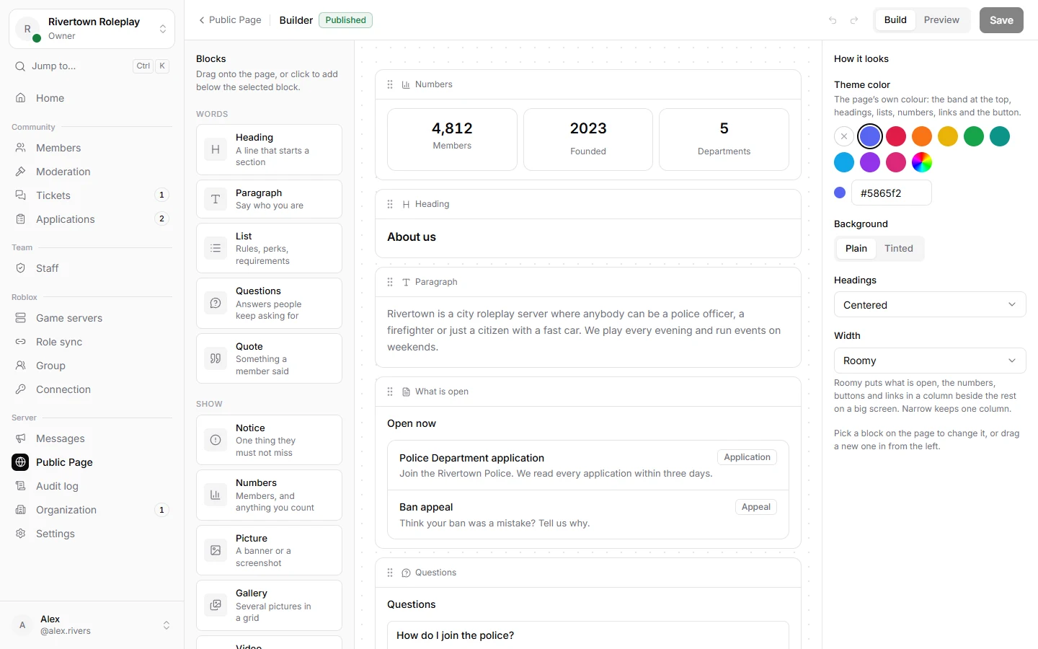Click the Organization building icon
This screenshot has width=1038, height=649.
21,510
